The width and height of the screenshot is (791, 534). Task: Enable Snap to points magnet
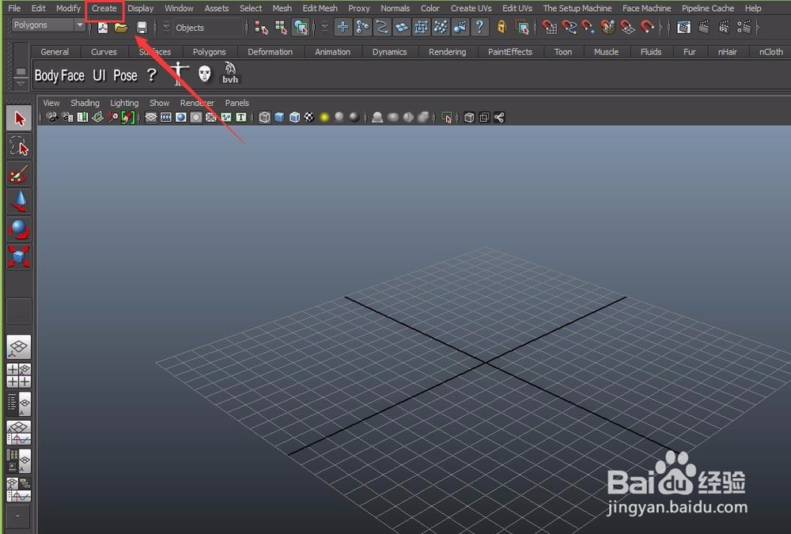589,27
